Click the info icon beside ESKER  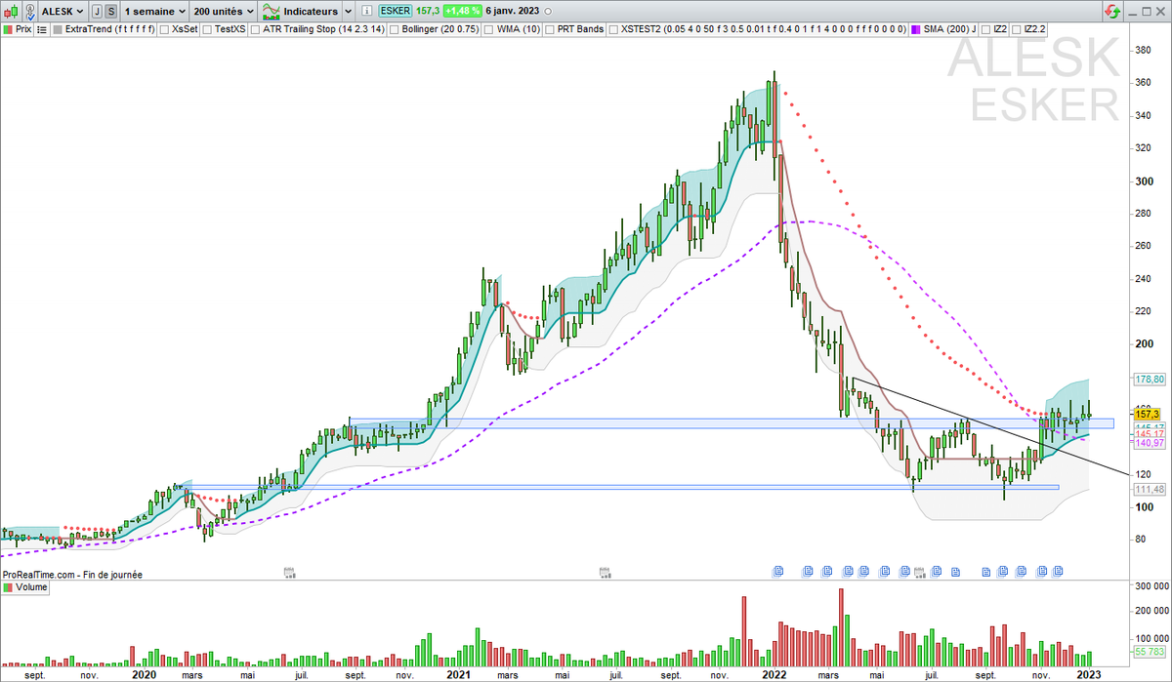click(x=367, y=12)
